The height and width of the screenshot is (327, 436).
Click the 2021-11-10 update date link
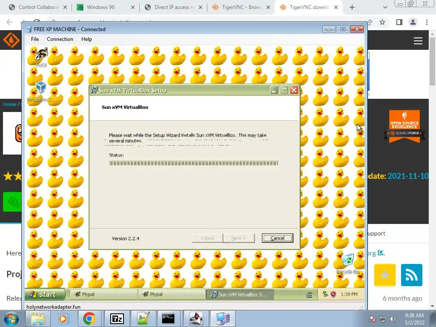pyautogui.click(x=408, y=176)
